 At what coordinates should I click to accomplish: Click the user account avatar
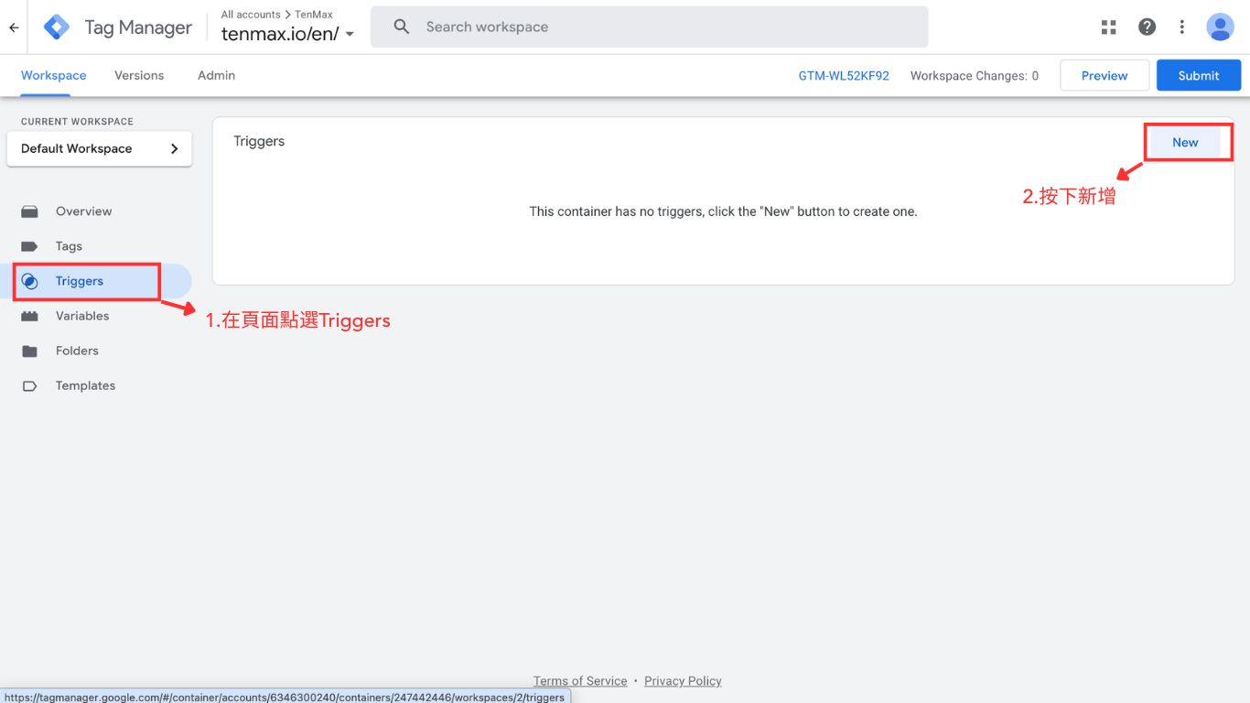tap(1220, 27)
